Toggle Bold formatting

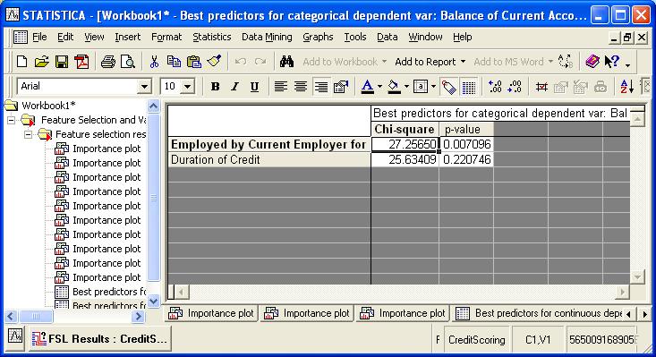(215, 87)
